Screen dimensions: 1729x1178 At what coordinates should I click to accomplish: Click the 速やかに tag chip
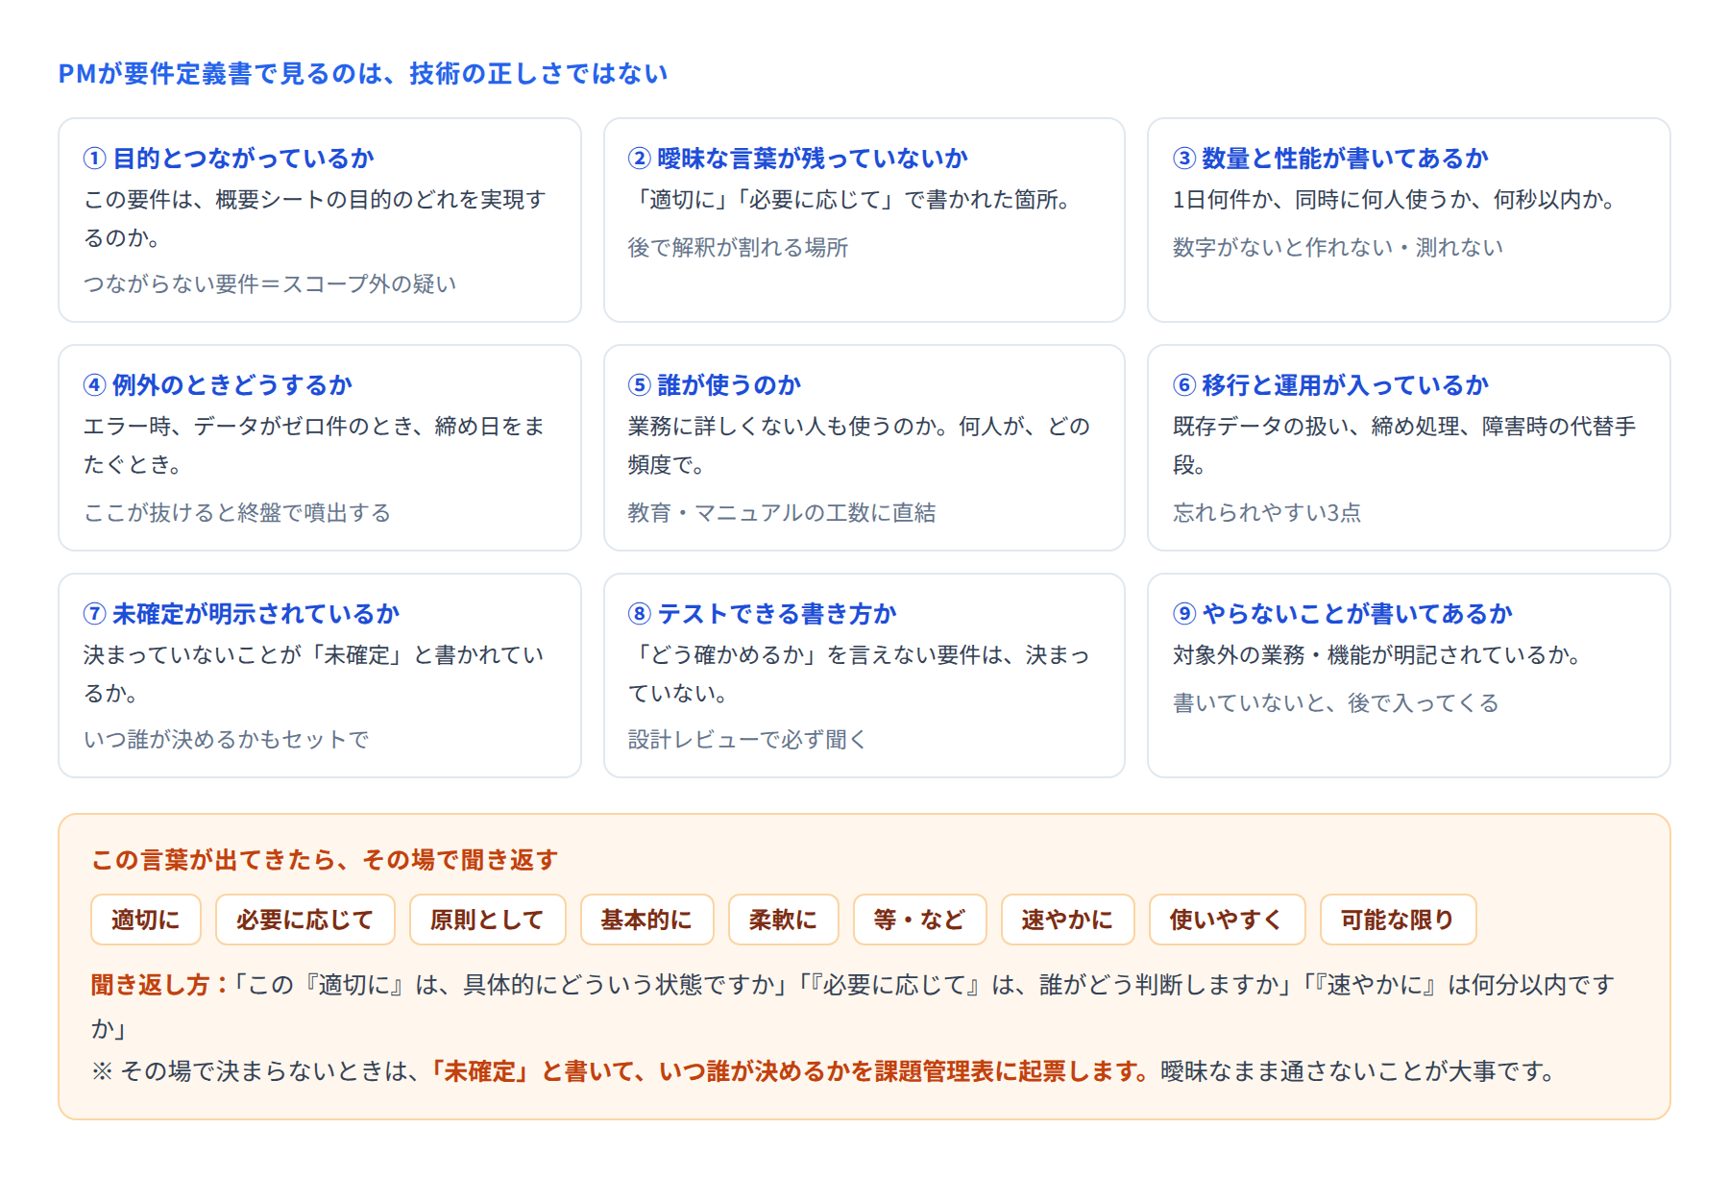[x=1067, y=920]
